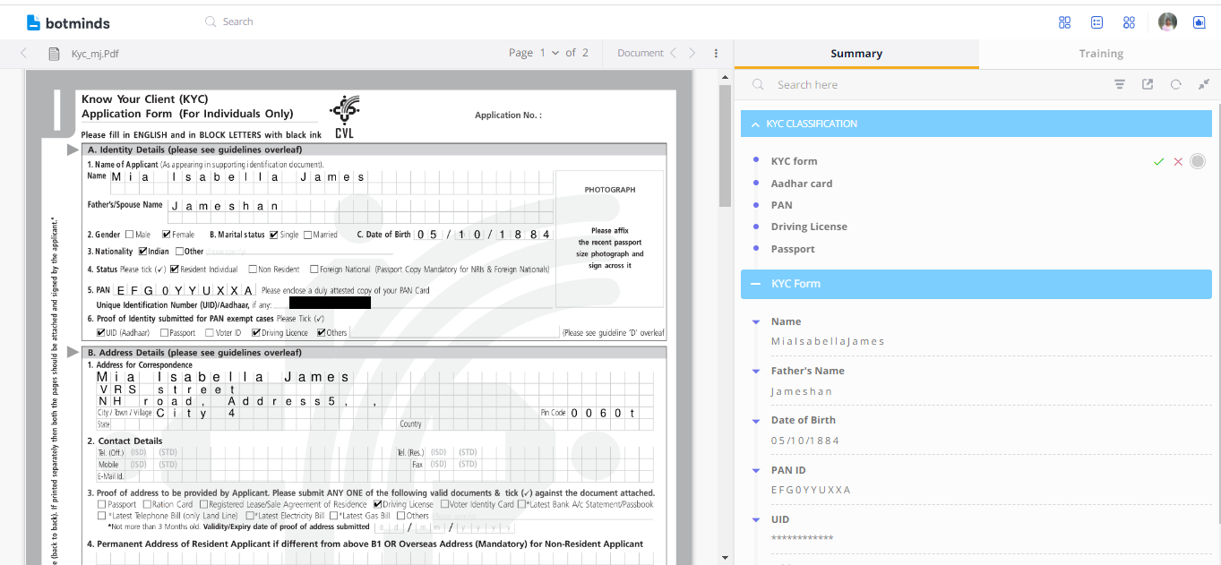
Task: Untick the Female gender checkbox
Action: pyautogui.click(x=167, y=235)
